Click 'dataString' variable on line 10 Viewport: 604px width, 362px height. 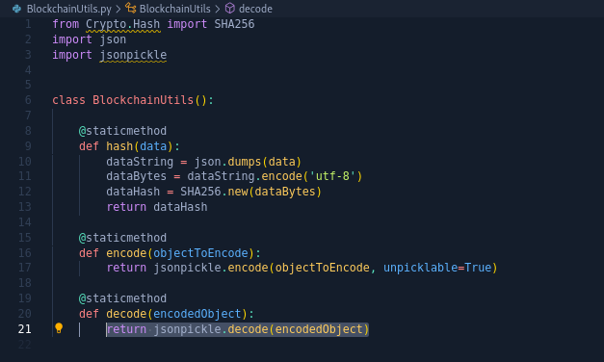click(x=140, y=162)
